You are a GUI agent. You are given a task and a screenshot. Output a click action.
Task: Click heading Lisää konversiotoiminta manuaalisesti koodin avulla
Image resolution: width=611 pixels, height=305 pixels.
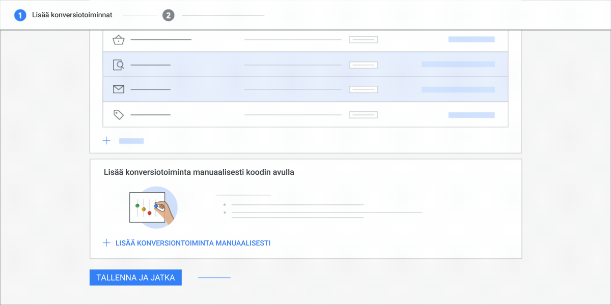[199, 172]
